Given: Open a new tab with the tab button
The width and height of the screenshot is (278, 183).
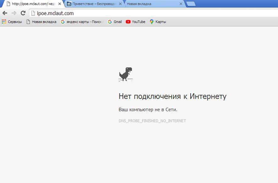Looking at the screenshot, I should pos(191,4).
